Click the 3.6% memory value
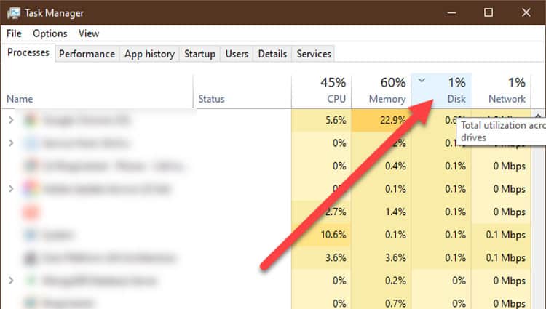 pos(395,258)
